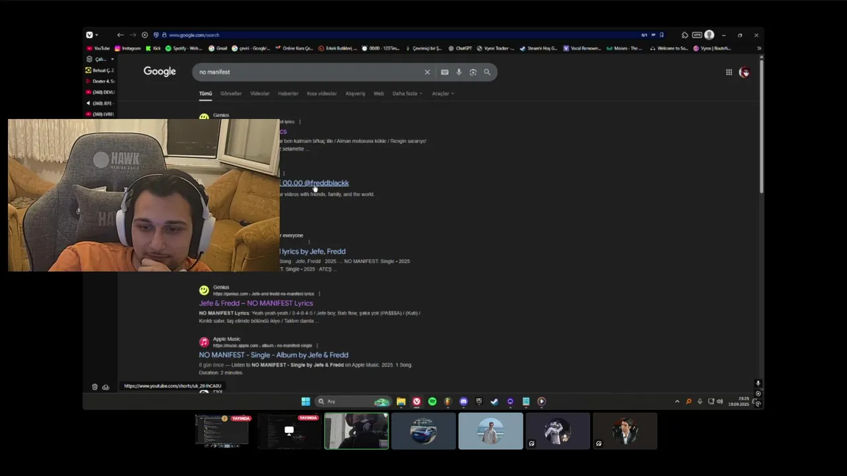Search by image with the camera lens icon

pos(472,72)
